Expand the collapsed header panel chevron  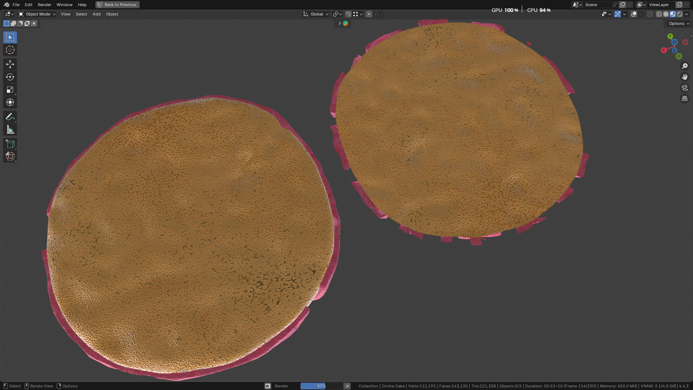tap(340, 23)
